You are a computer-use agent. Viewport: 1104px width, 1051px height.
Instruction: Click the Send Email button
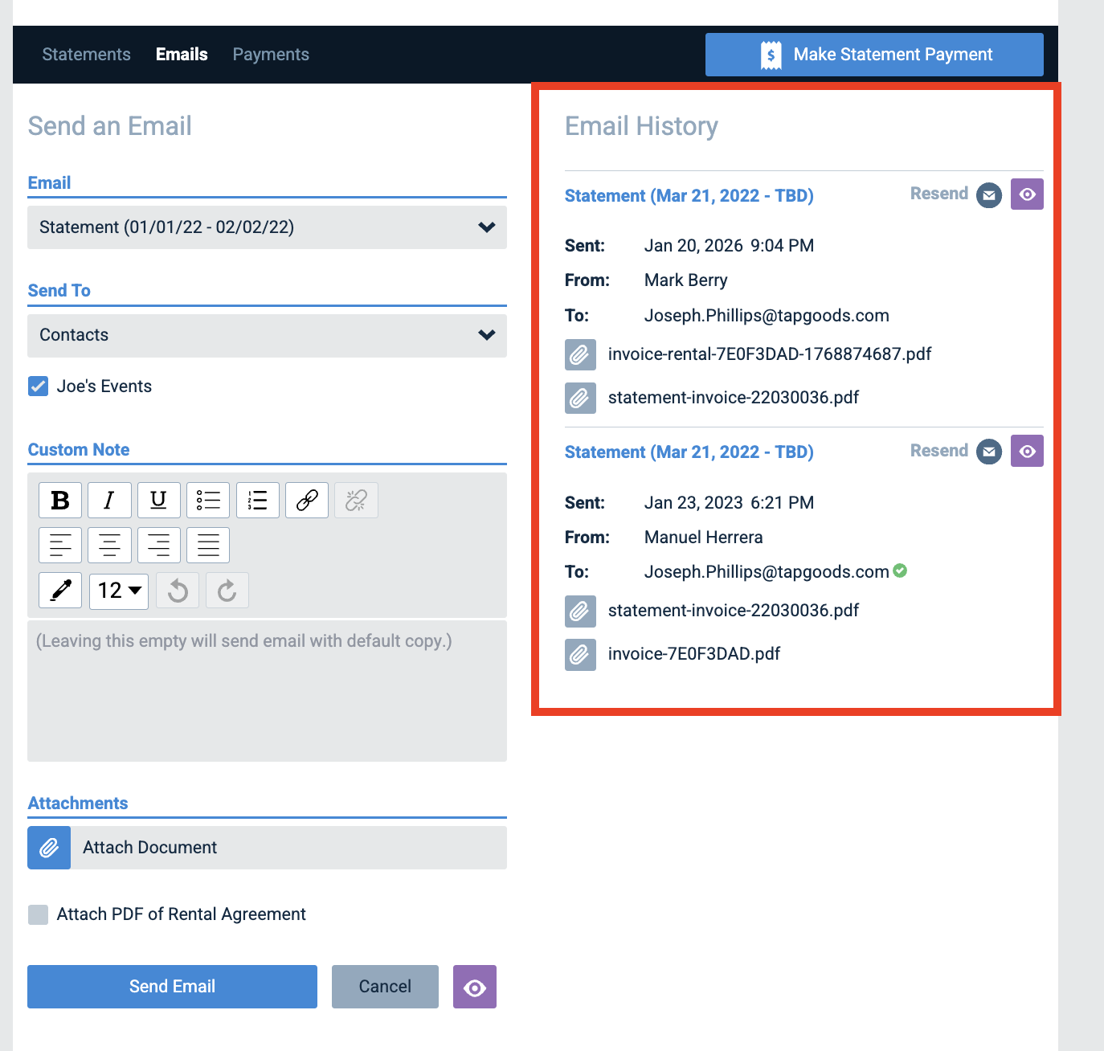[x=172, y=987]
